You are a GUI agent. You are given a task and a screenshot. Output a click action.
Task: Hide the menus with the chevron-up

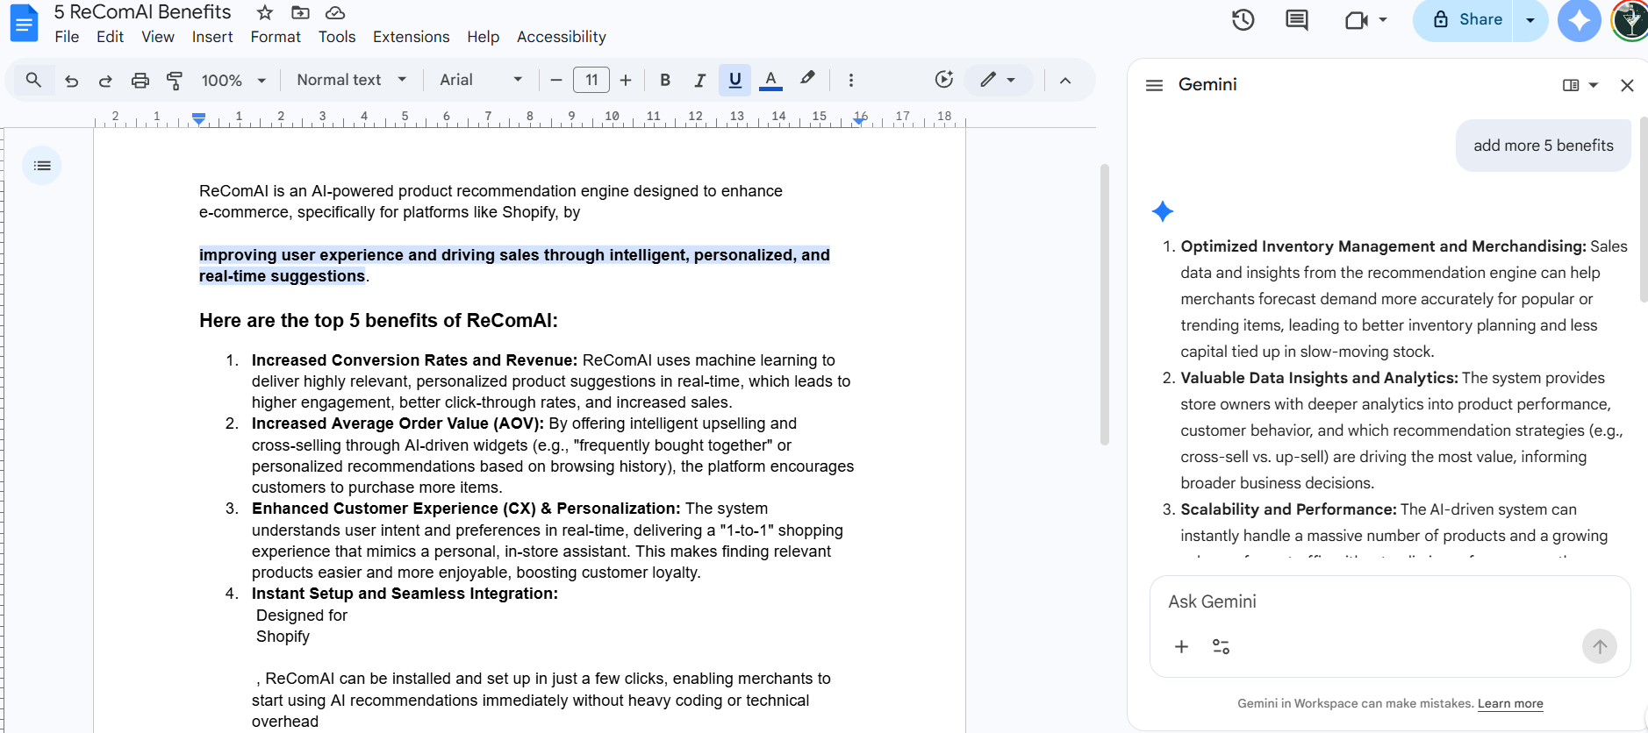(1065, 80)
